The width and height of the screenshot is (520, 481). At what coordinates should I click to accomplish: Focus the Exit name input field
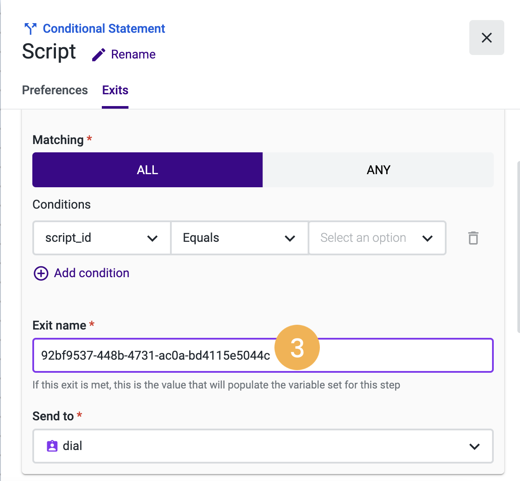tap(263, 355)
